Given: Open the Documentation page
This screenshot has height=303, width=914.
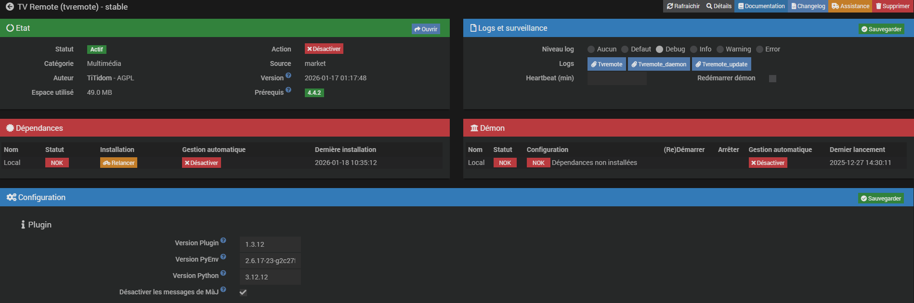Looking at the screenshot, I should pyautogui.click(x=761, y=6).
